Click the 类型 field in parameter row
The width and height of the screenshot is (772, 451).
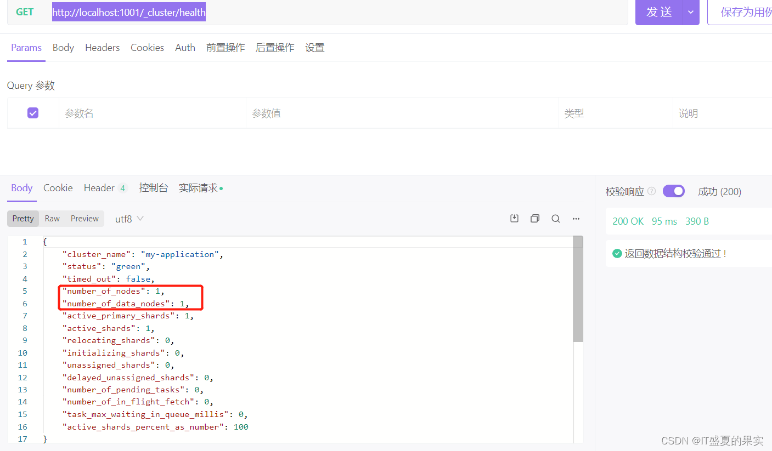point(616,113)
